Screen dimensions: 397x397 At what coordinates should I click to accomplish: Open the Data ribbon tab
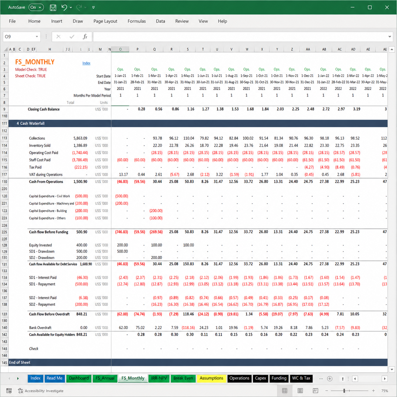point(161,21)
